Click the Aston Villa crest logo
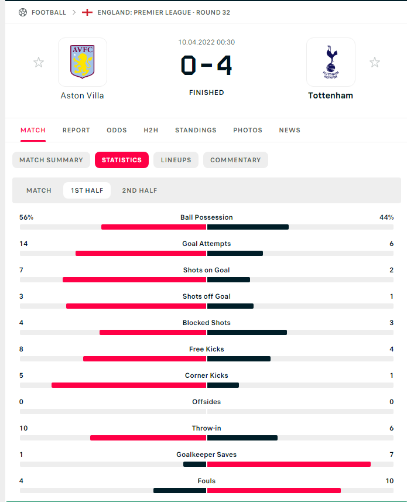Image resolution: width=407 pixels, height=502 pixels. 83,62
